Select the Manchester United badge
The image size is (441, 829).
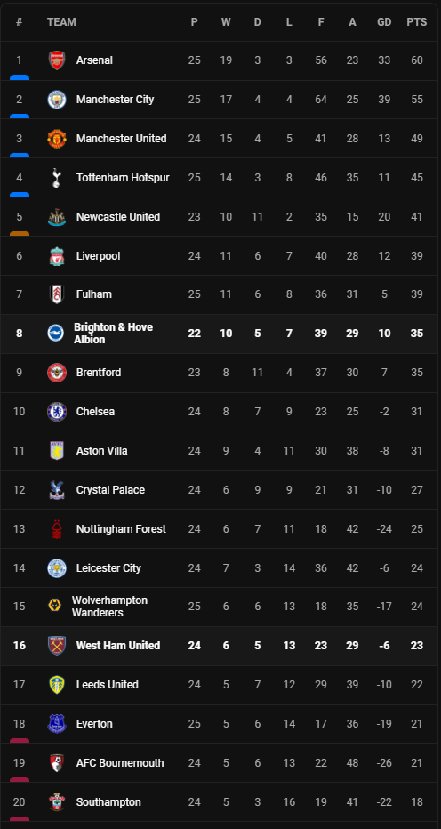tap(57, 139)
